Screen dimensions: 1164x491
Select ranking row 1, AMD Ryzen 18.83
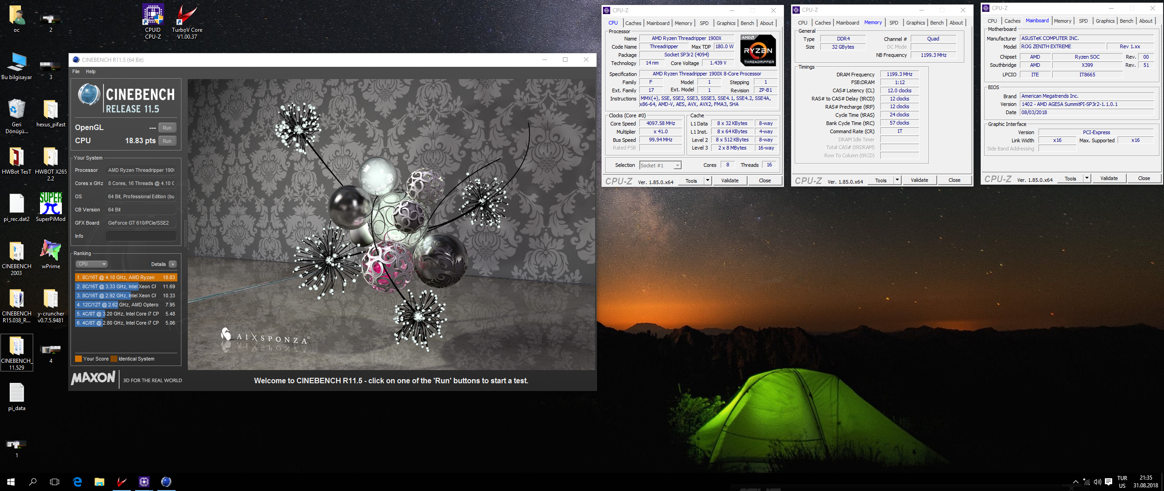[x=126, y=277]
